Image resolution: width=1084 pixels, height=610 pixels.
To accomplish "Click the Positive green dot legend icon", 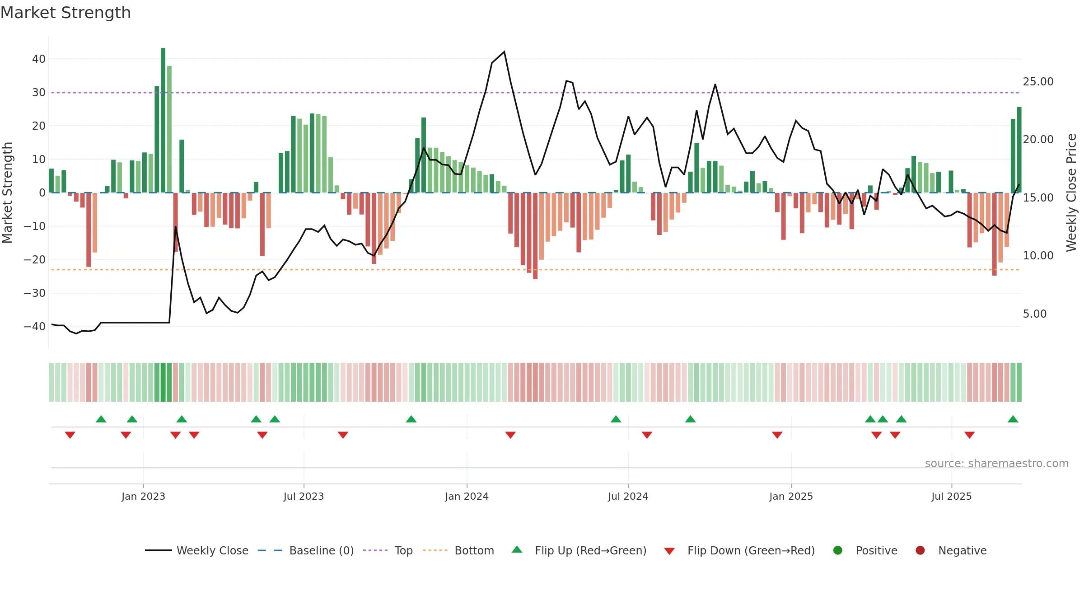I will click(838, 550).
